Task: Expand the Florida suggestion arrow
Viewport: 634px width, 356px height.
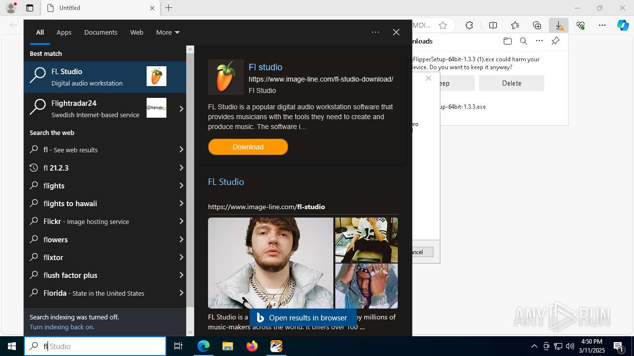Action: (x=181, y=293)
